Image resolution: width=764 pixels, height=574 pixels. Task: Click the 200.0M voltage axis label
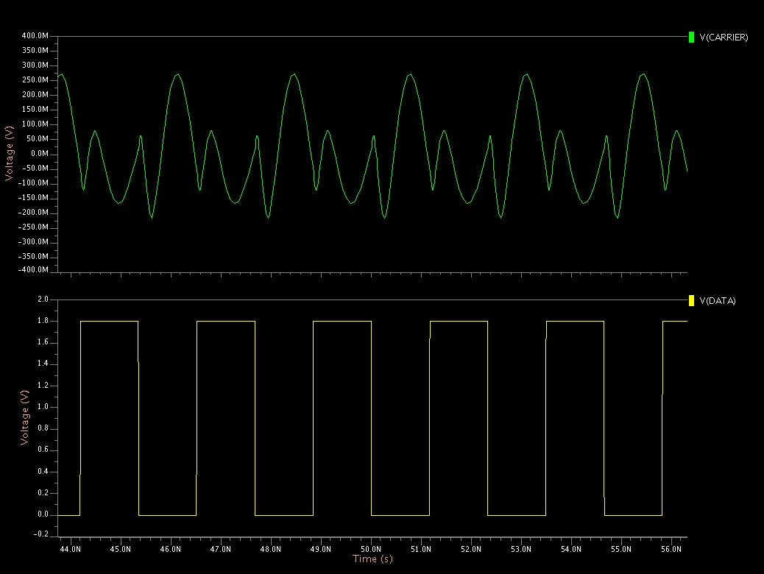[x=35, y=94]
